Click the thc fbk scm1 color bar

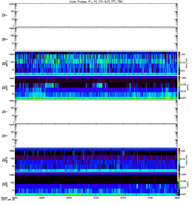pos(179,184)
